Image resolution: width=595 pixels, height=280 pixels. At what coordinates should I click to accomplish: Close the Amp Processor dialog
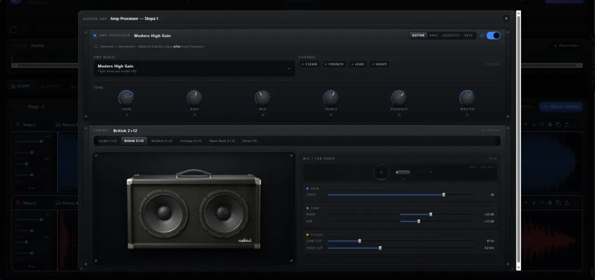506,18
